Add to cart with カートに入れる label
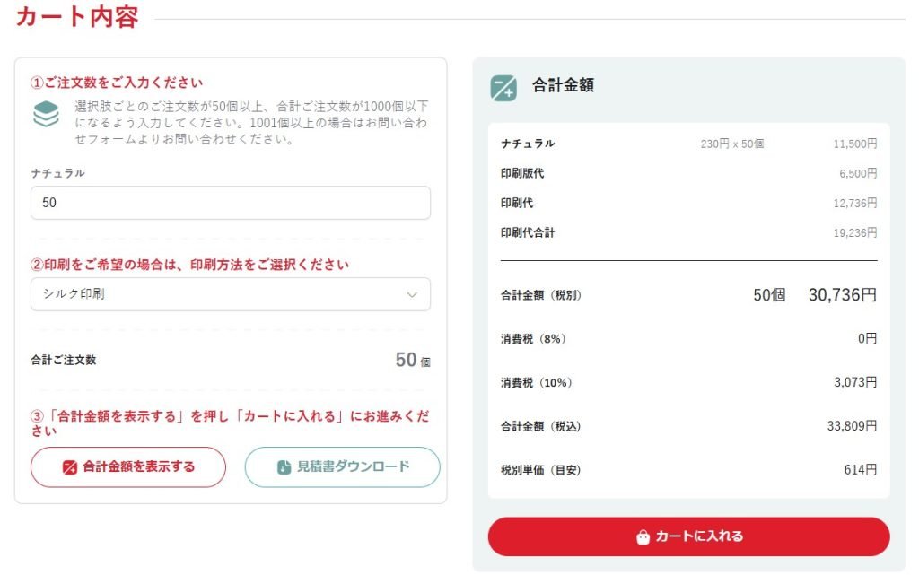Screen dimensions: 919x575 click(x=699, y=536)
